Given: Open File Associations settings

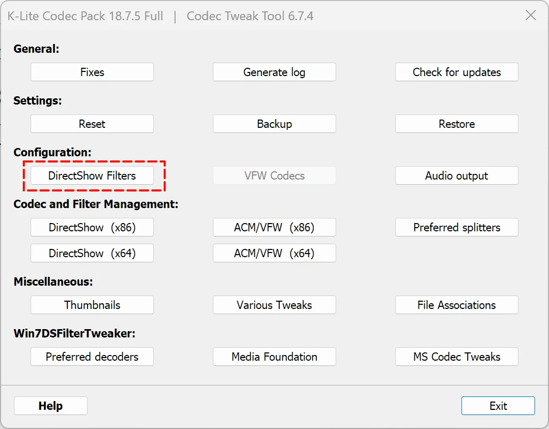Looking at the screenshot, I should (x=456, y=305).
